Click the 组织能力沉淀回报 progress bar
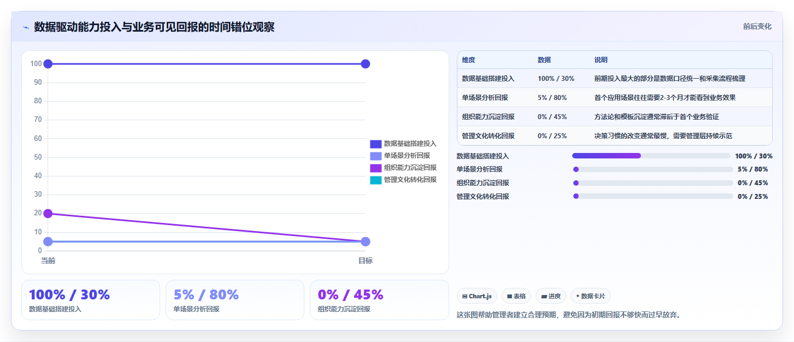The width and height of the screenshot is (794, 342). coord(653,183)
